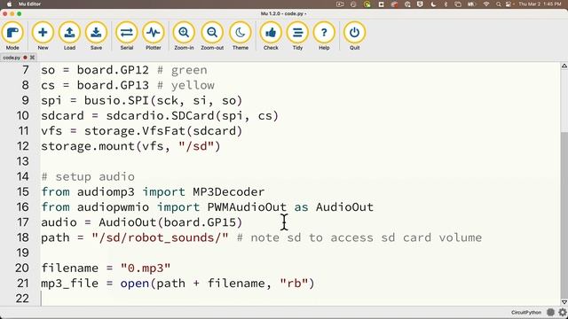Zoom-in the editor text

pos(184,35)
